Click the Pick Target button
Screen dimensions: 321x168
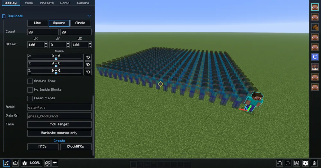[x=59, y=124]
